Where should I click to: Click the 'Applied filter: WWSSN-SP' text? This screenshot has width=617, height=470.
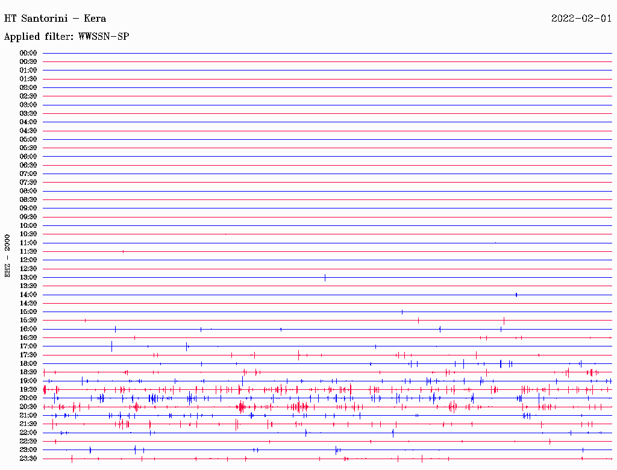[66, 37]
